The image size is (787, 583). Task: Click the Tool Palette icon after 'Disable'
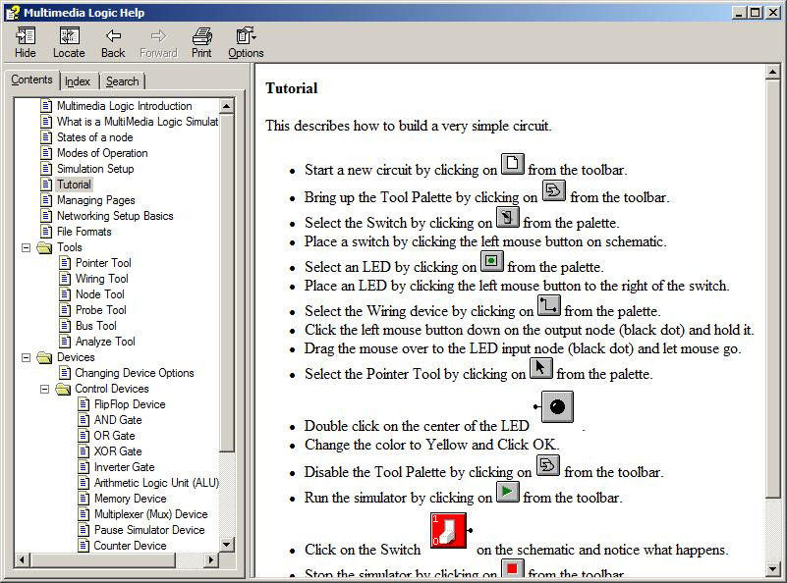[548, 465]
